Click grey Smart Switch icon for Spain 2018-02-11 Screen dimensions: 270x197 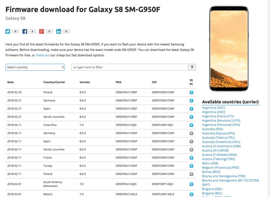[x=191, y=141]
